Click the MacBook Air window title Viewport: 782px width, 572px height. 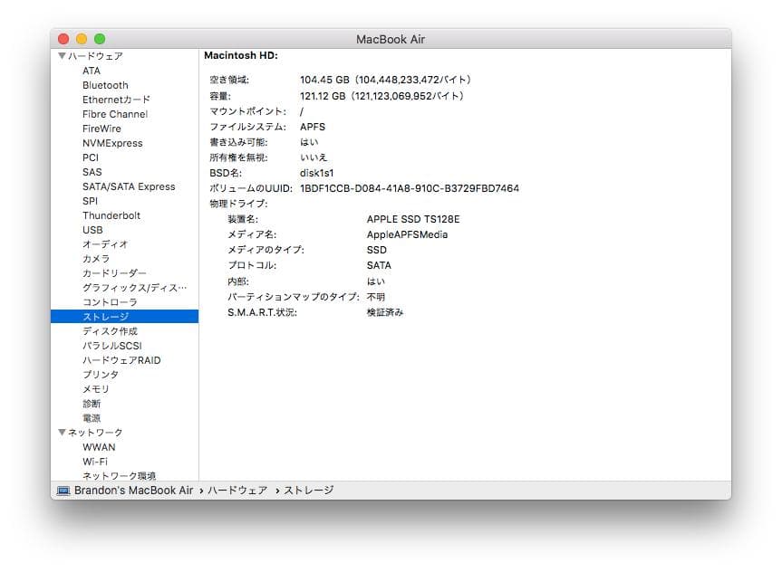[x=391, y=39]
